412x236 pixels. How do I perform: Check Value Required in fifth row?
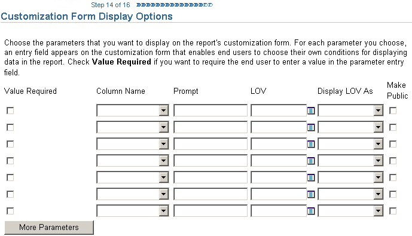click(x=10, y=177)
